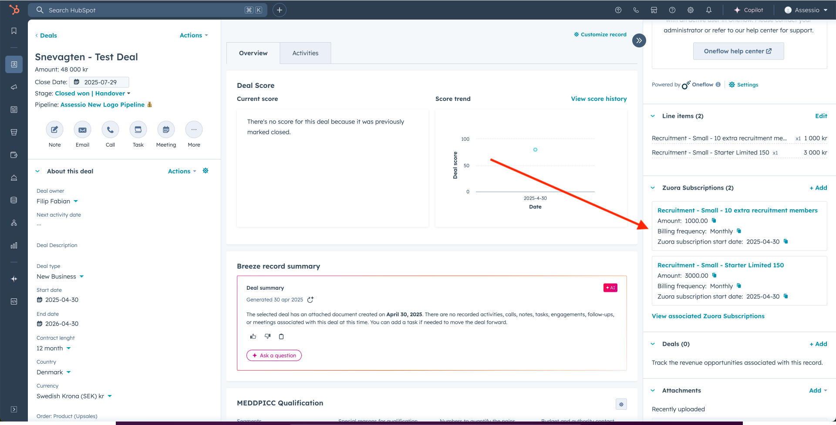The width and height of the screenshot is (836, 425).
Task: Click the Search HubSpot field
Action: pos(144,10)
